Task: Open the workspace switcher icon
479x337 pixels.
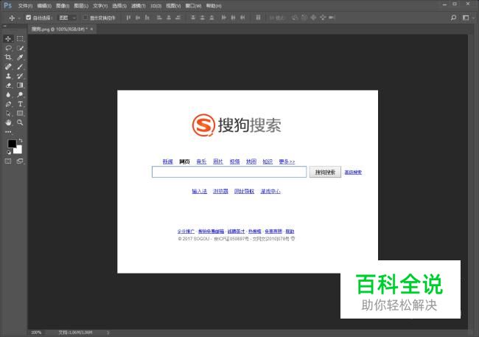Action: click(466, 18)
